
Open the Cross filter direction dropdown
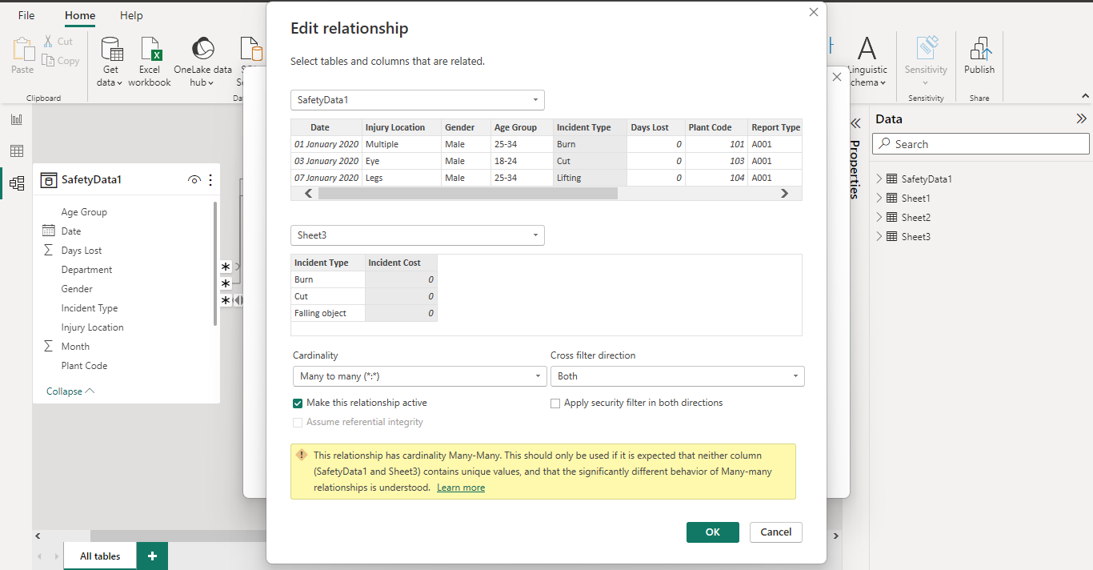tap(677, 375)
